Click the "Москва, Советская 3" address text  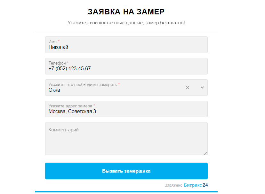(72, 112)
